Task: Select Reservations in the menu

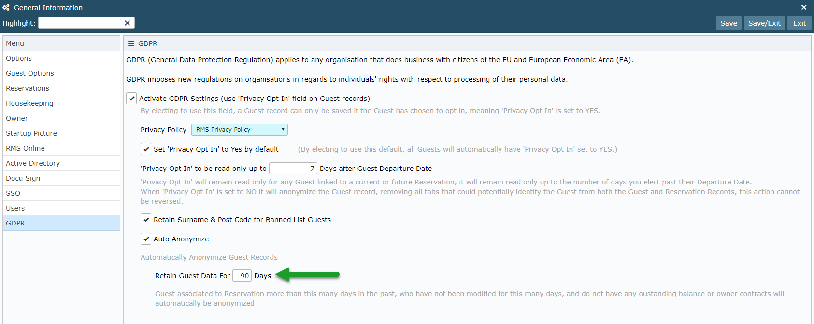Action: [61, 88]
